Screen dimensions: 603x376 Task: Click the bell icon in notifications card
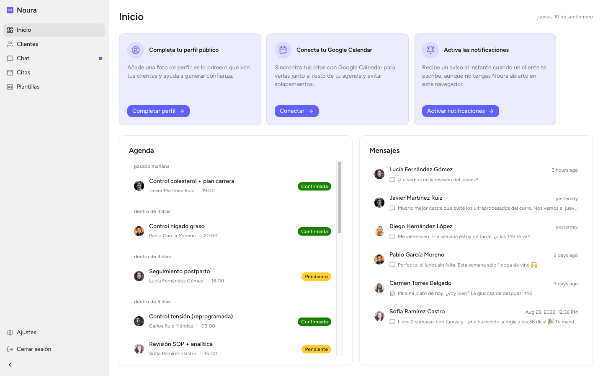click(x=430, y=50)
